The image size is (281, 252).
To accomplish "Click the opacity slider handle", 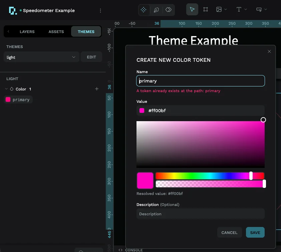I will [x=264, y=184].
